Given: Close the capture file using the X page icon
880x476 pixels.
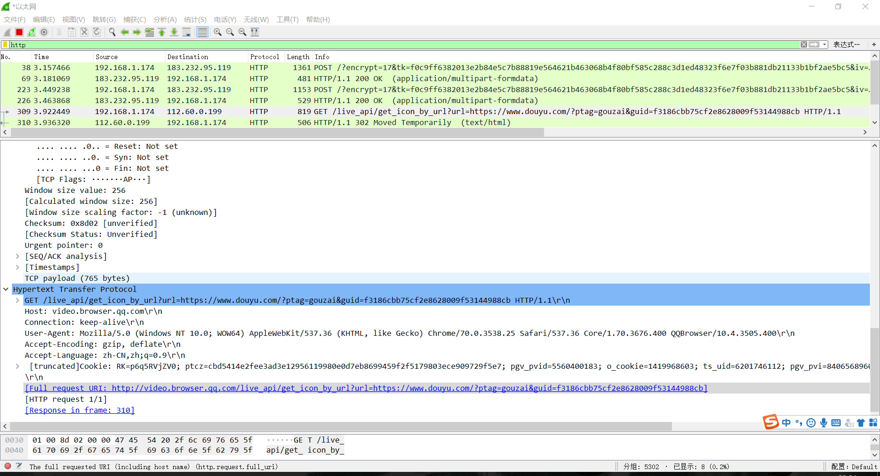Looking at the screenshot, I should [x=84, y=32].
